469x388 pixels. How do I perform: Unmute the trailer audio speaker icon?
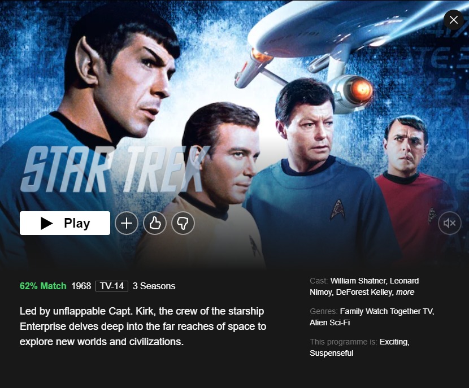[x=450, y=223]
